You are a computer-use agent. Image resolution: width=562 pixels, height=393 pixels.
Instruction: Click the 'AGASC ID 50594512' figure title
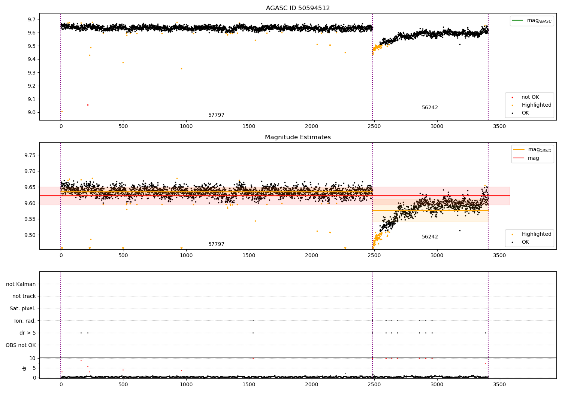click(x=298, y=8)
